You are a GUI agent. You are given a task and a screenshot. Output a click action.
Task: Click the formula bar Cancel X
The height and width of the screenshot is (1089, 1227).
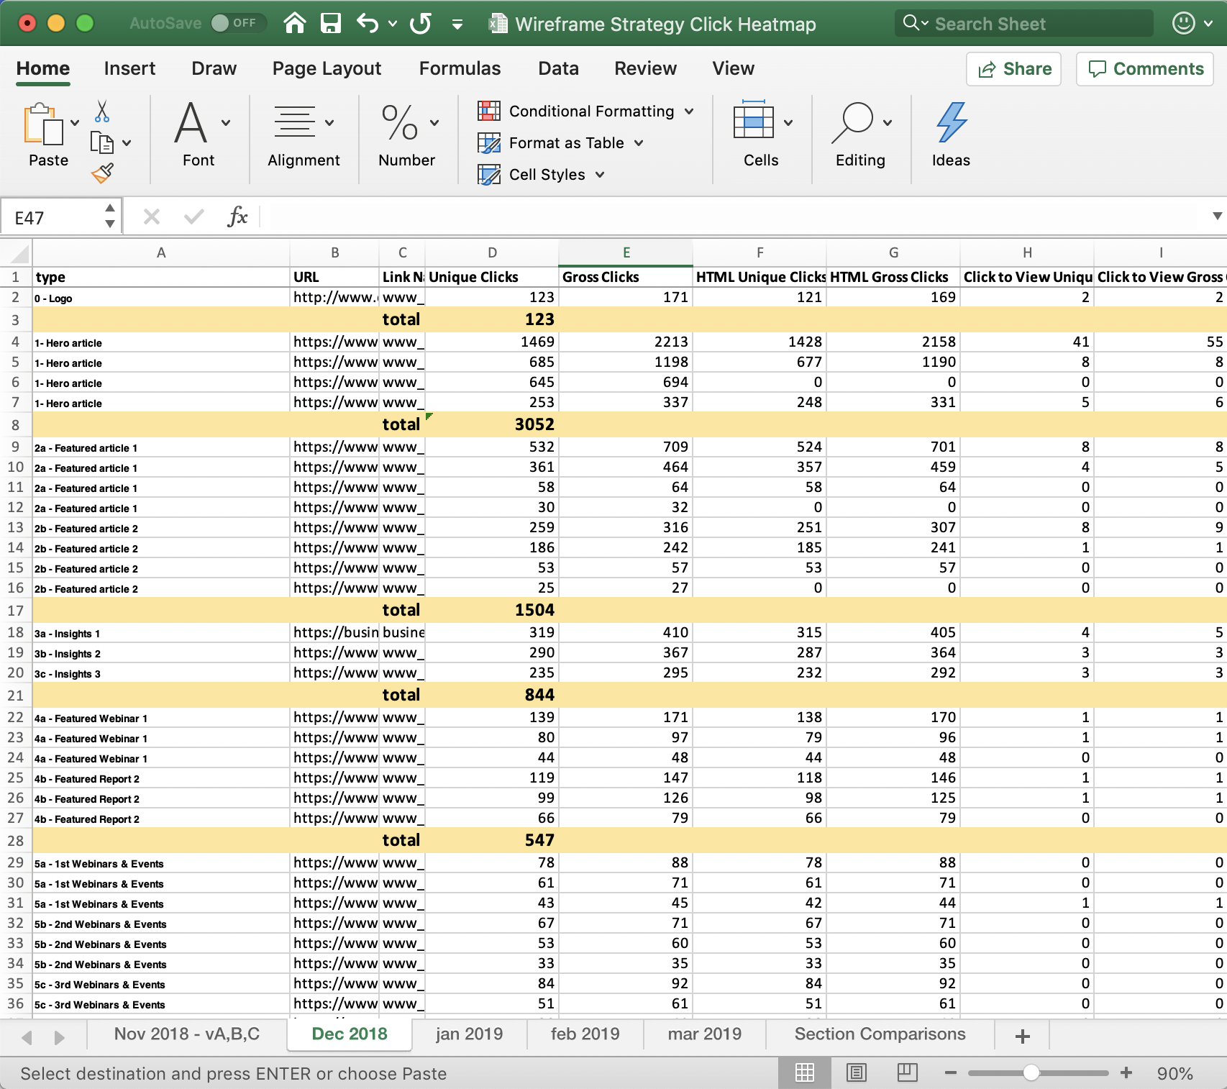[152, 217]
